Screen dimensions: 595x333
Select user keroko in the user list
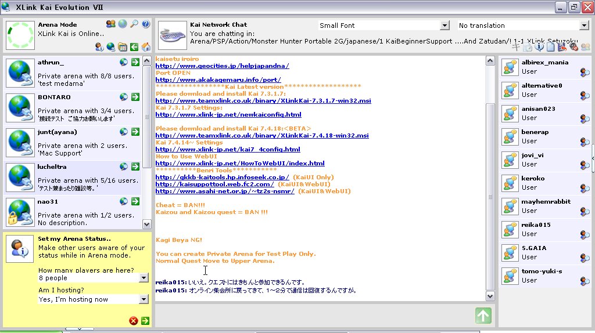545,183
